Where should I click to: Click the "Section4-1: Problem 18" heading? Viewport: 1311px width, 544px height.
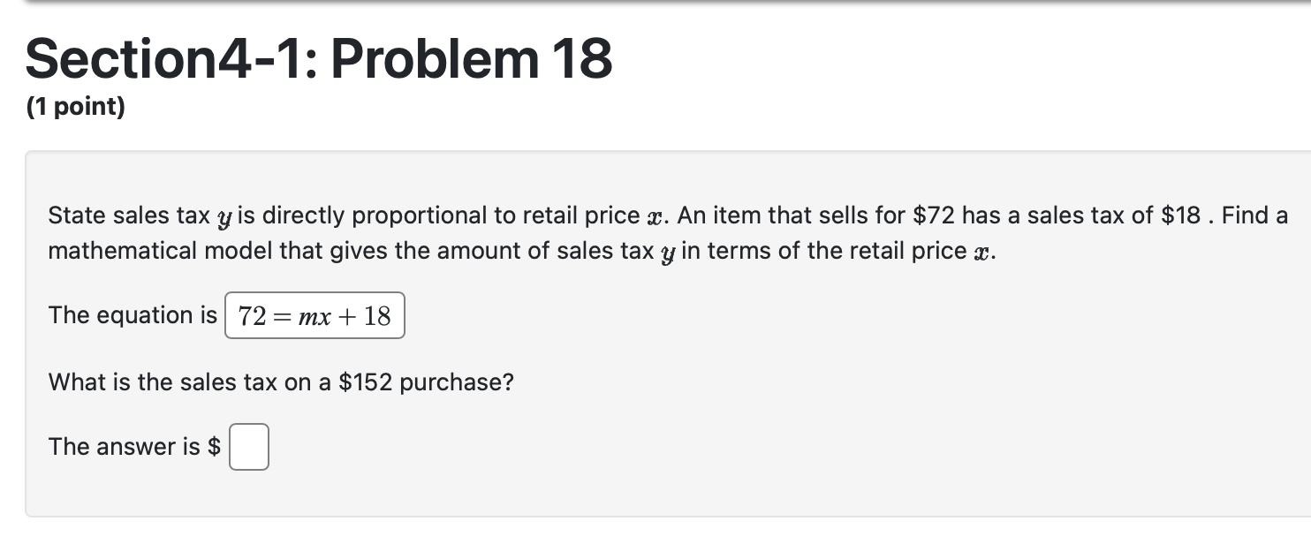point(318,58)
